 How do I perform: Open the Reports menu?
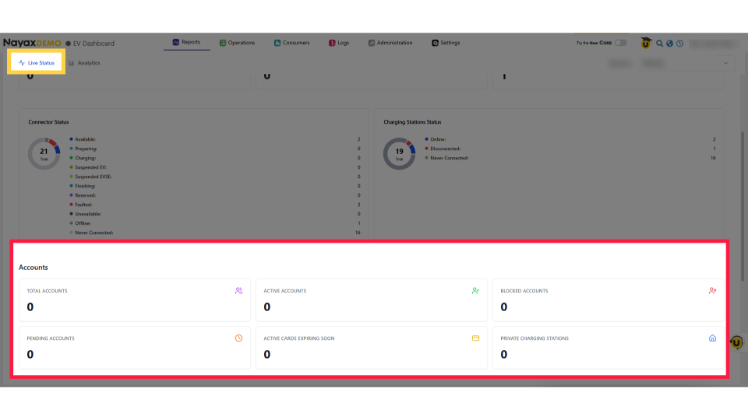pyautogui.click(x=186, y=43)
